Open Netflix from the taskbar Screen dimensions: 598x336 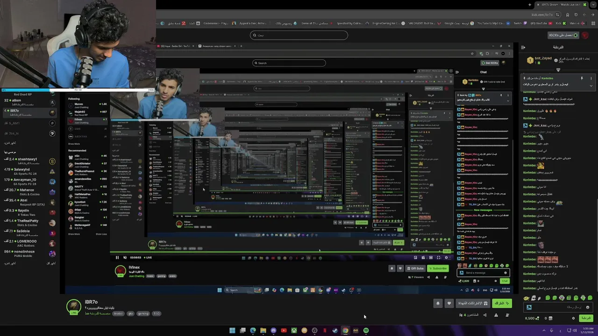(325, 330)
